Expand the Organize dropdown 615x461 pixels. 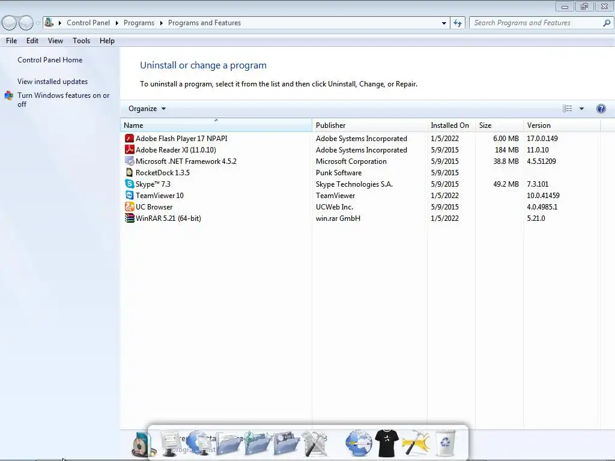point(147,109)
